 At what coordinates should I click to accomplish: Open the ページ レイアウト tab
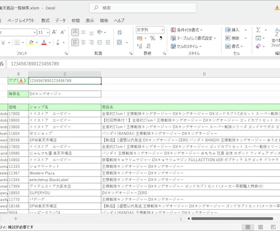(21, 21)
